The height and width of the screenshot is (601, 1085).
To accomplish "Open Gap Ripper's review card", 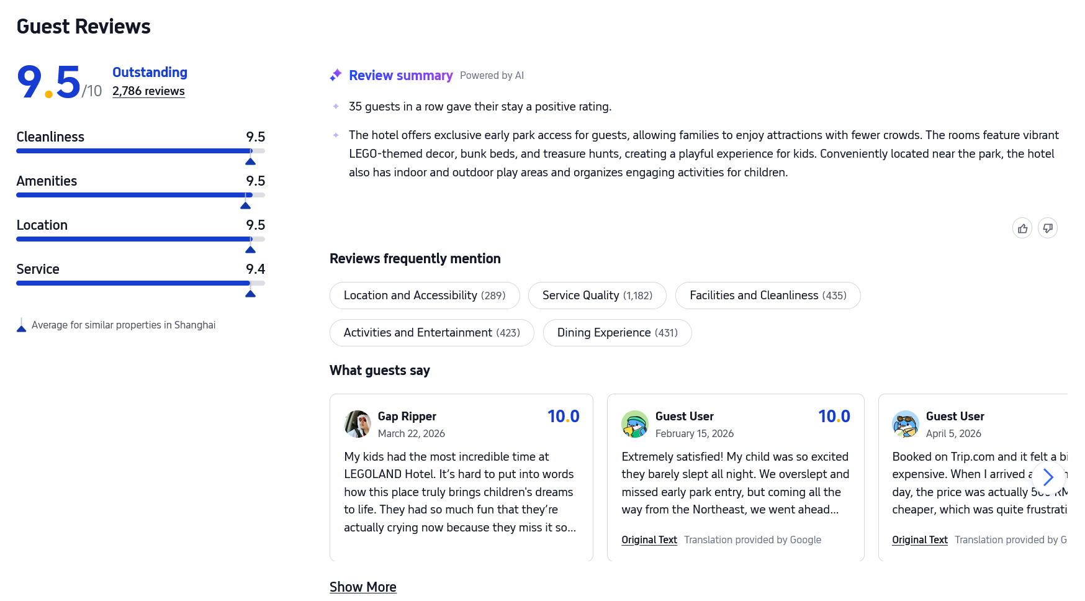I will (x=461, y=490).
